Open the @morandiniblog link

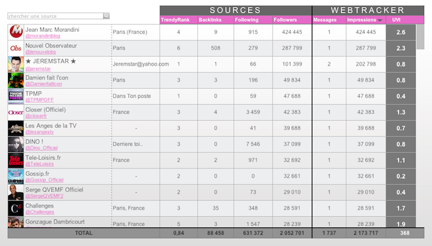[x=43, y=36]
